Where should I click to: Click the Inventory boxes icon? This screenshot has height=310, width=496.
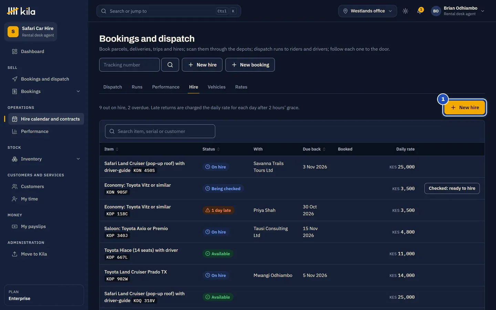14,159
